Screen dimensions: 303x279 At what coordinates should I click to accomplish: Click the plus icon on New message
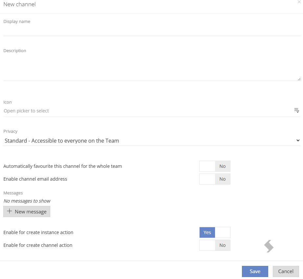tap(9, 211)
